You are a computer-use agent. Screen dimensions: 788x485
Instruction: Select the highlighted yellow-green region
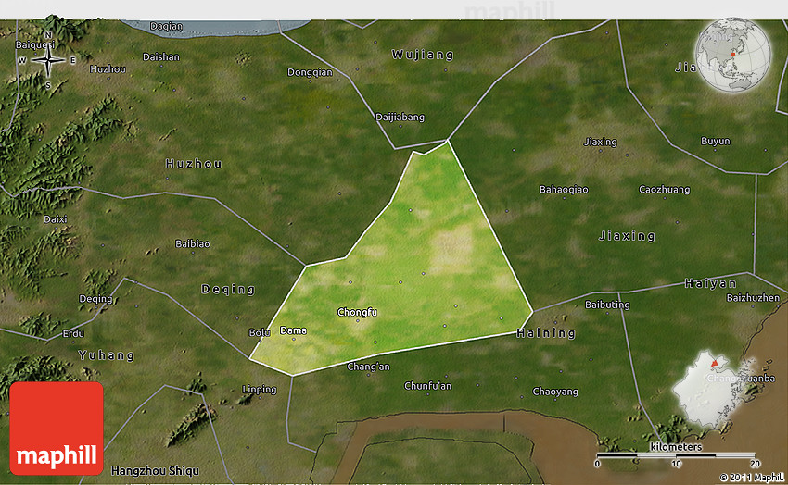[417, 268]
